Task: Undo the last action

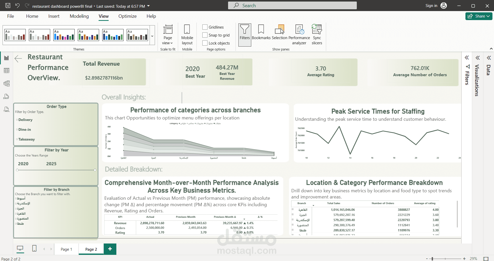Action: pos(18,6)
